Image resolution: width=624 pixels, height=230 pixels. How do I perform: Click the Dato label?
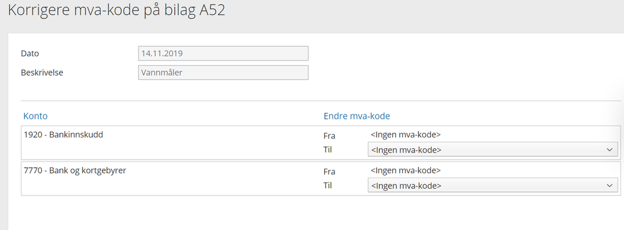coord(30,53)
